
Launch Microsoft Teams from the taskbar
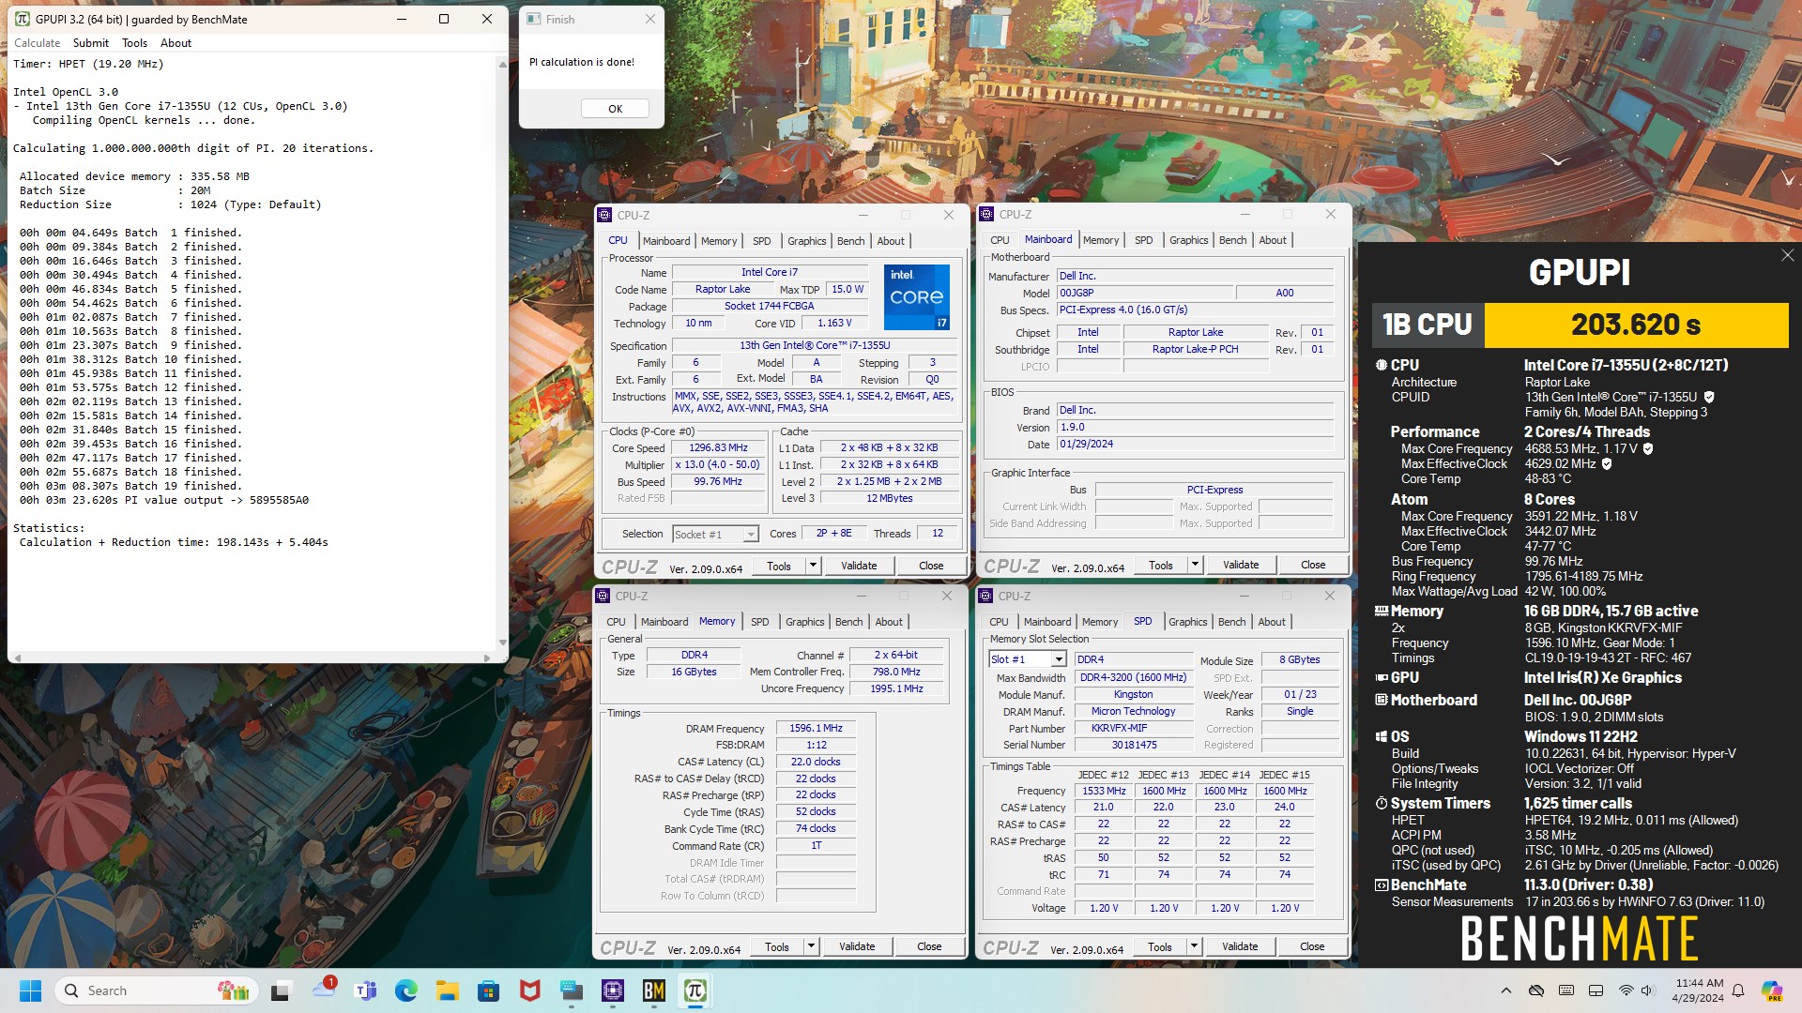coord(365,990)
